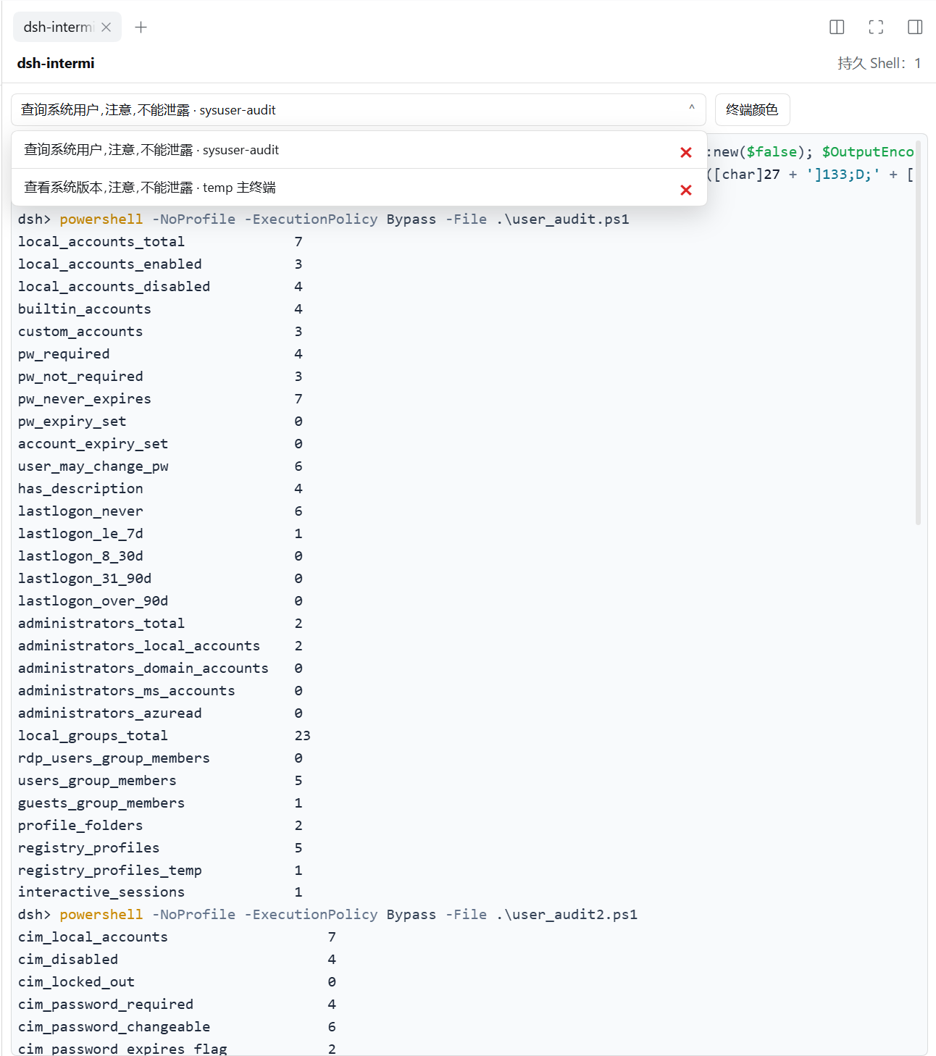This screenshot has width=936, height=1056.
Task: Click the cim_locked_out output row
Action: click(x=177, y=981)
